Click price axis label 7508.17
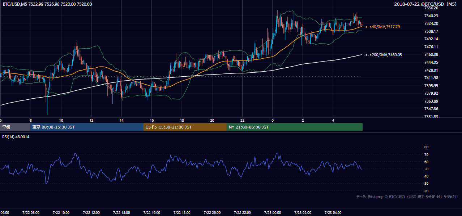 tap(431, 31)
